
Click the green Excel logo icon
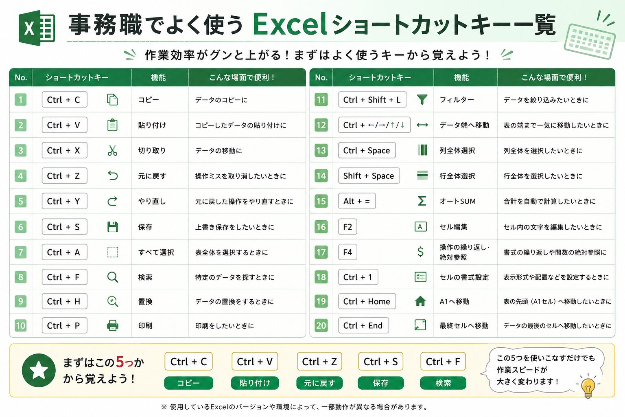(37, 28)
